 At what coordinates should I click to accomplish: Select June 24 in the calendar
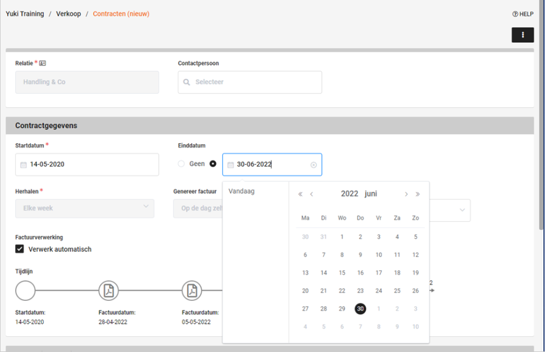pyautogui.click(x=379, y=291)
